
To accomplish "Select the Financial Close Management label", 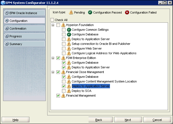I will click(85, 72).
